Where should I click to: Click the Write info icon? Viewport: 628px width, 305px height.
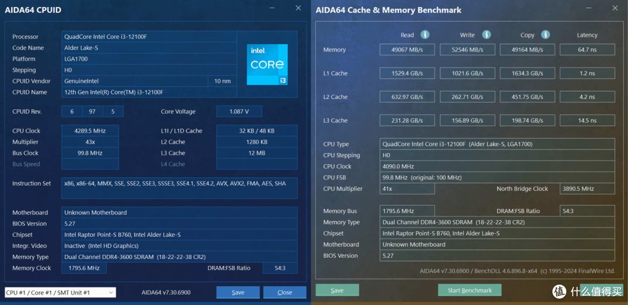(486, 35)
